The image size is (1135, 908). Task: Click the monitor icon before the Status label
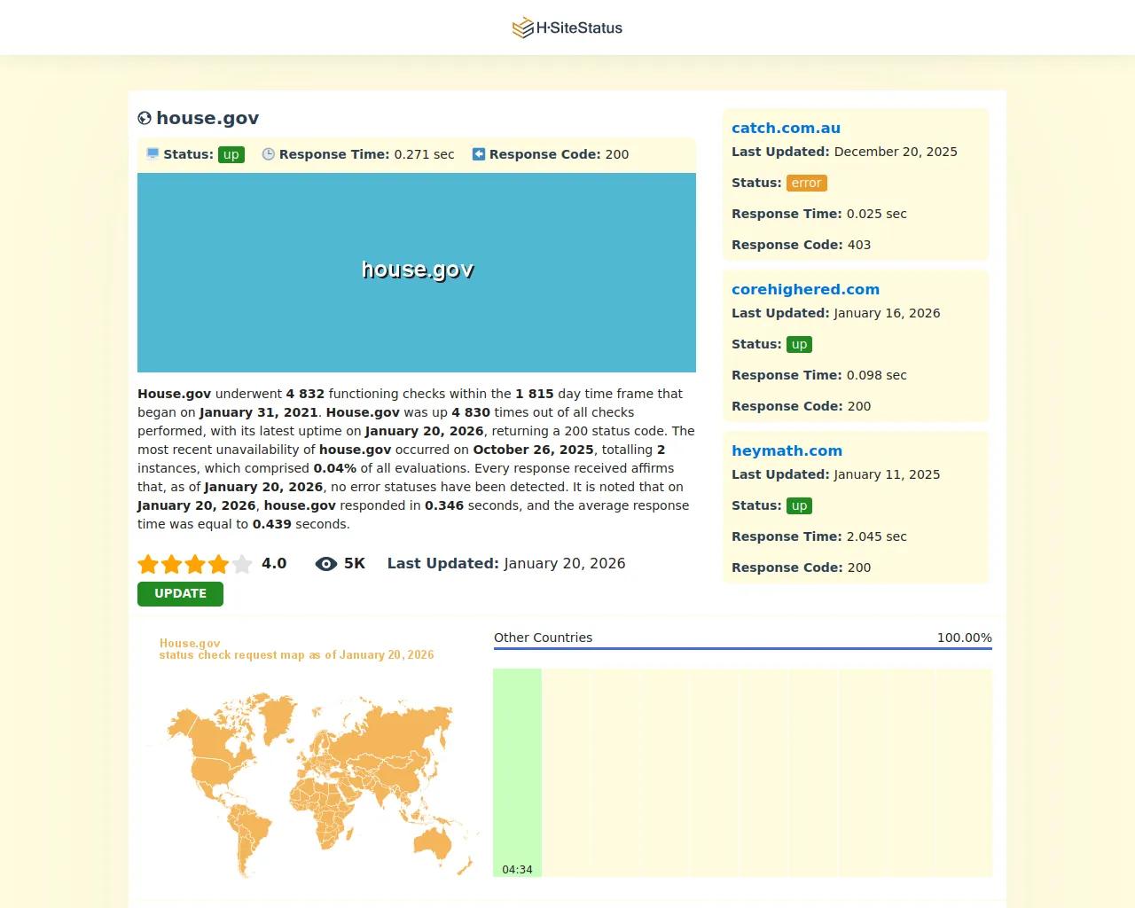point(152,153)
